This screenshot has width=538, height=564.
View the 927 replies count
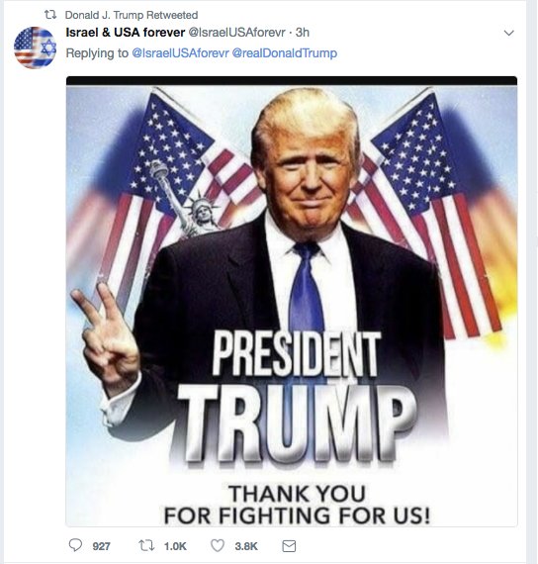(x=102, y=546)
